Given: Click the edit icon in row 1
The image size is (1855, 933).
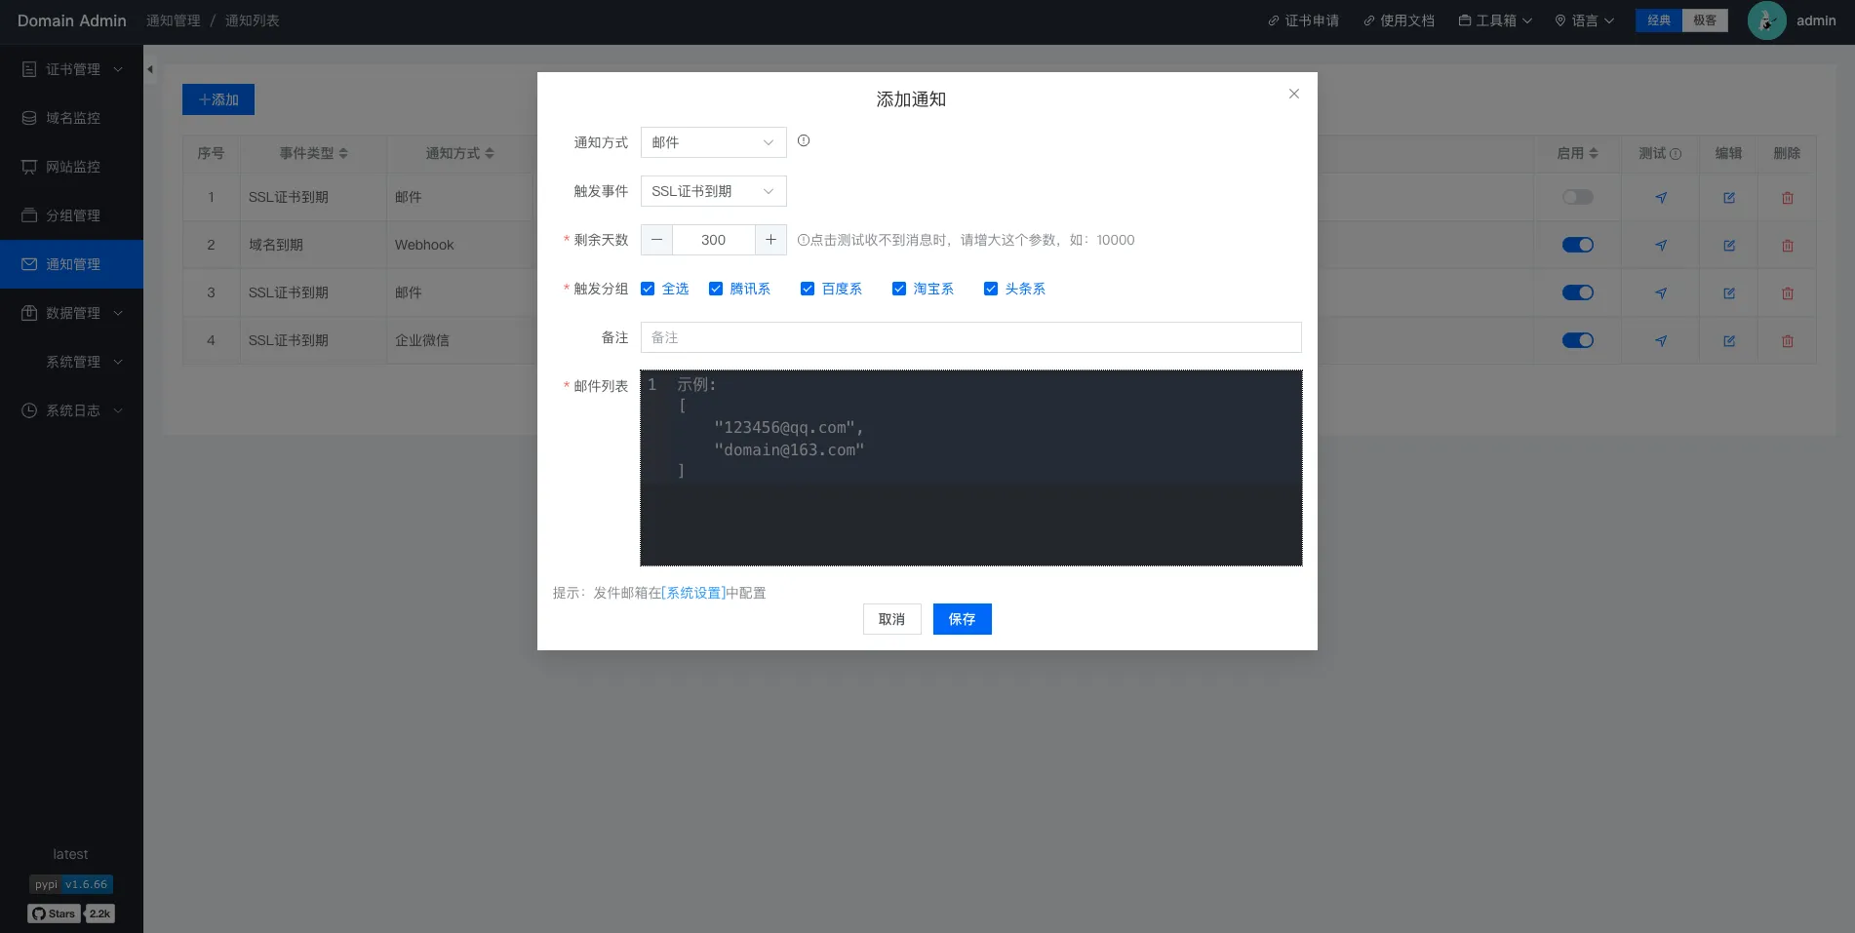Looking at the screenshot, I should 1729,198.
